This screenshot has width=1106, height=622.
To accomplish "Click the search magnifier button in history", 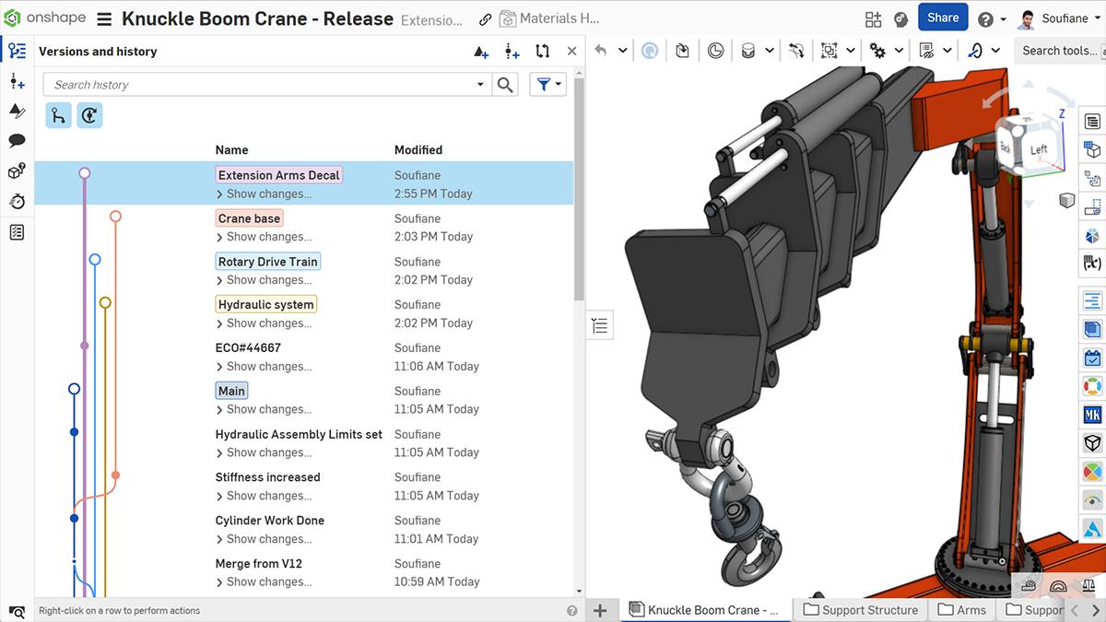I will pos(505,85).
